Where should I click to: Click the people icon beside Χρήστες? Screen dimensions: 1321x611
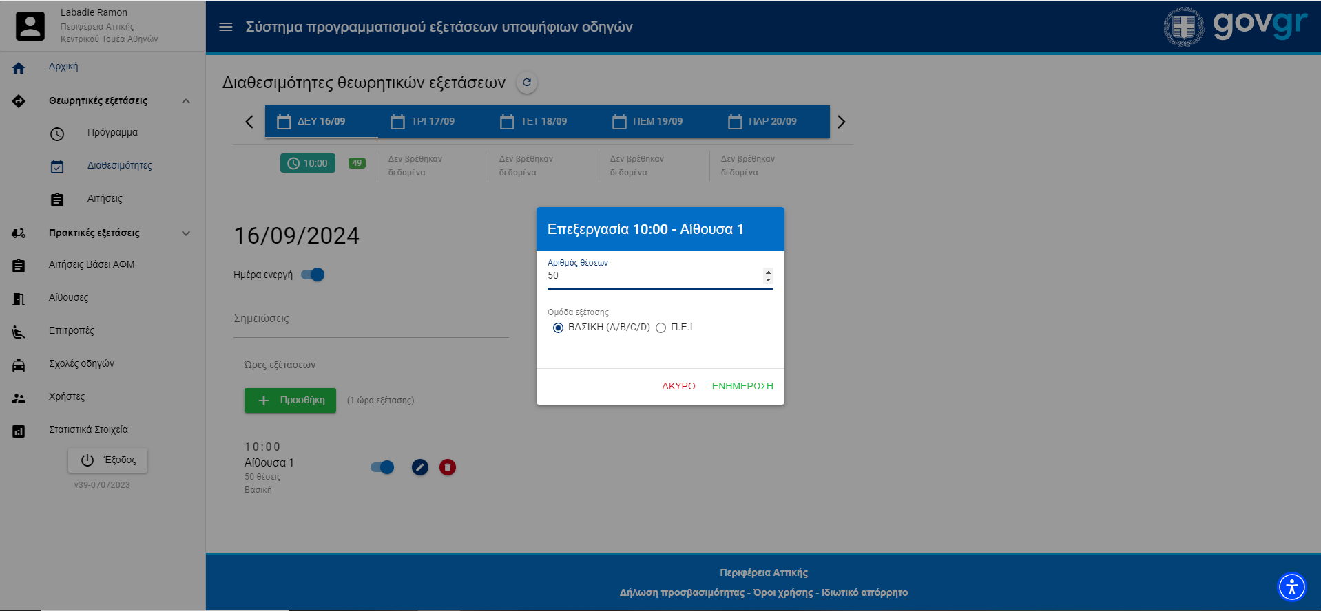[19, 398]
